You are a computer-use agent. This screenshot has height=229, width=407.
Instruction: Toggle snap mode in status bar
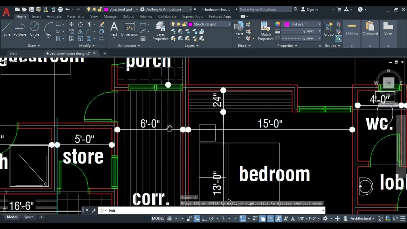[x=177, y=219]
